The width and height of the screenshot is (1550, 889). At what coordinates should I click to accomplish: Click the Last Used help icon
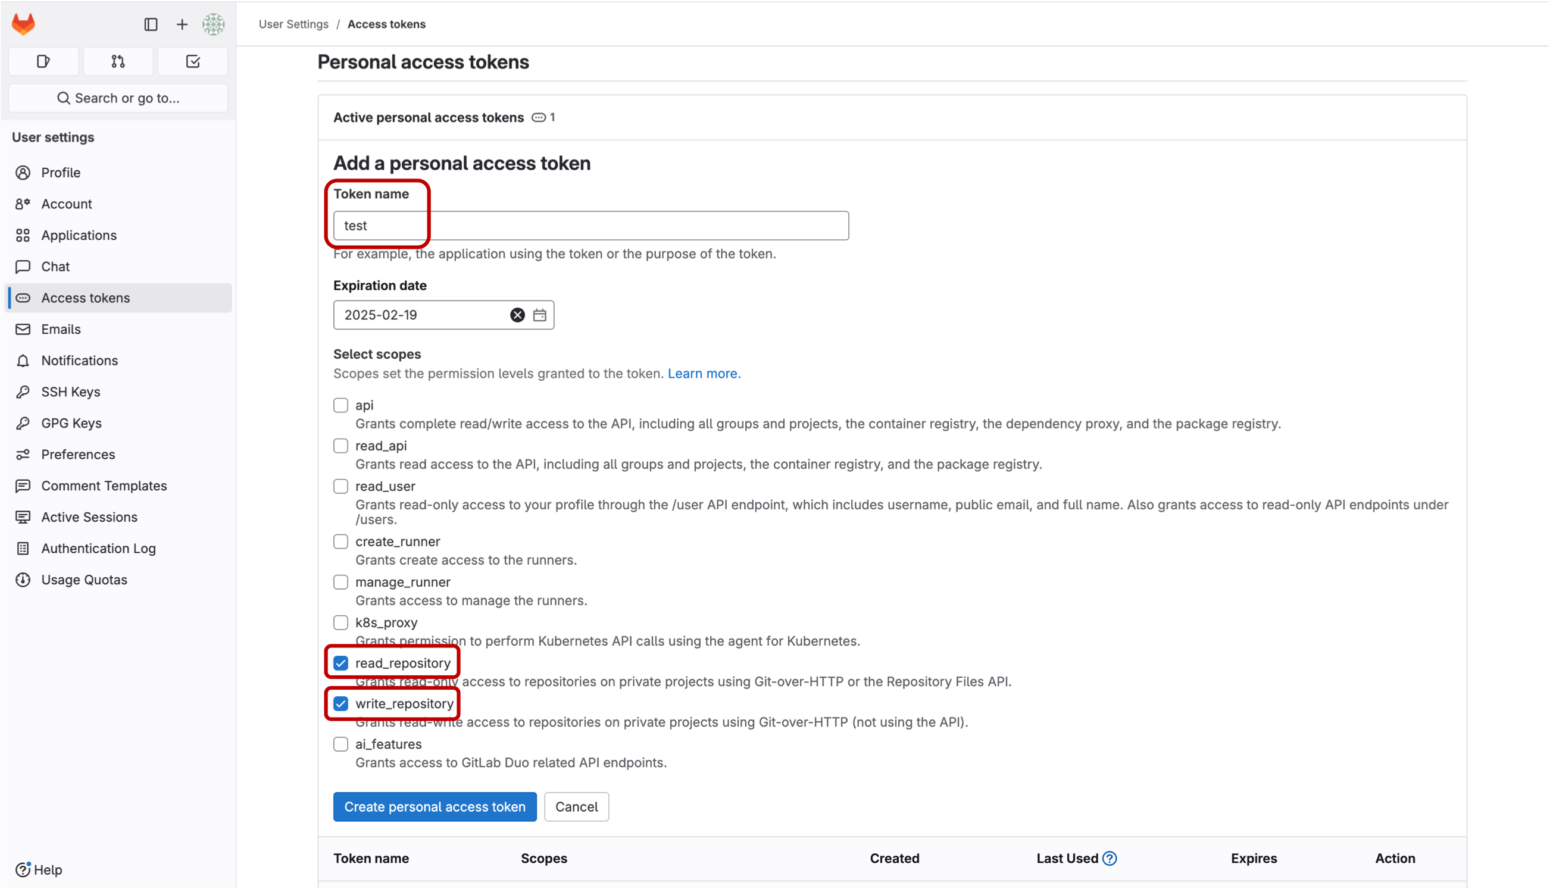[x=1110, y=859]
